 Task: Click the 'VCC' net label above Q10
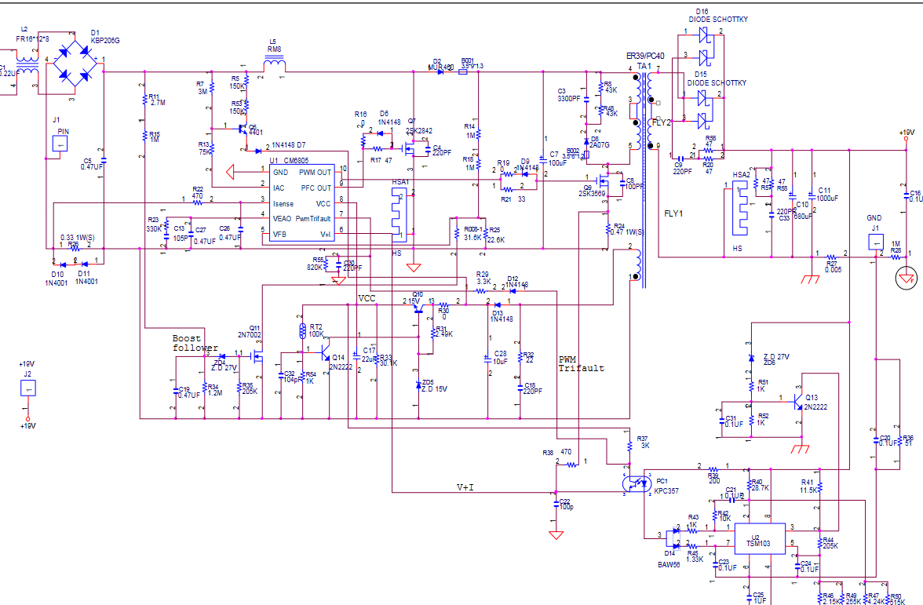tap(367, 298)
